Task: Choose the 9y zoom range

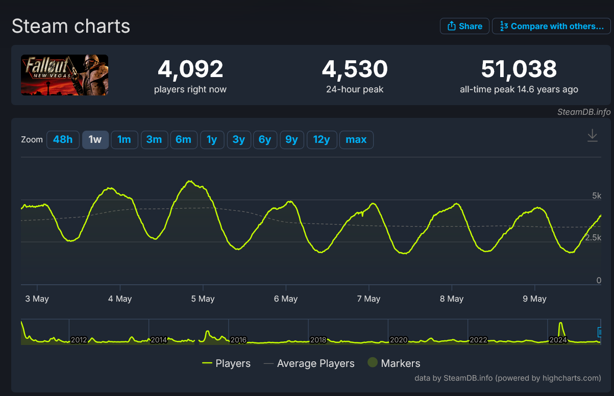Action: point(292,139)
